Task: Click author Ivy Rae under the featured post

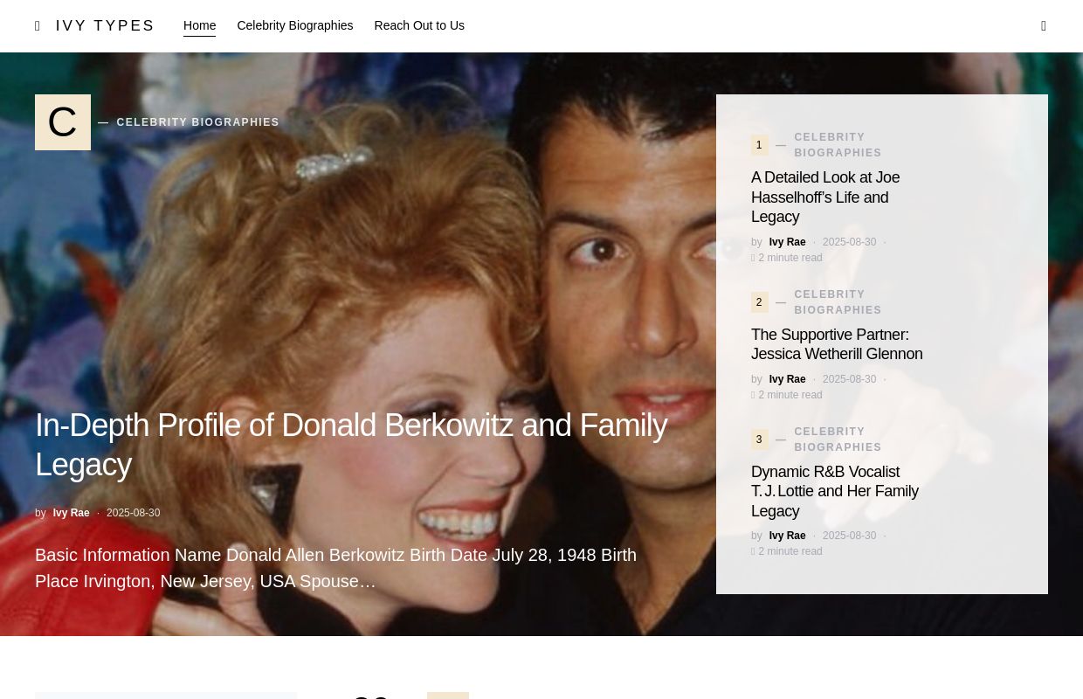Action: (x=71, y=513)
